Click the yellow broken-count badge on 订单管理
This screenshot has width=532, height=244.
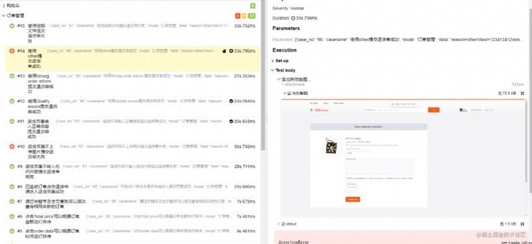tap(244, 16)
